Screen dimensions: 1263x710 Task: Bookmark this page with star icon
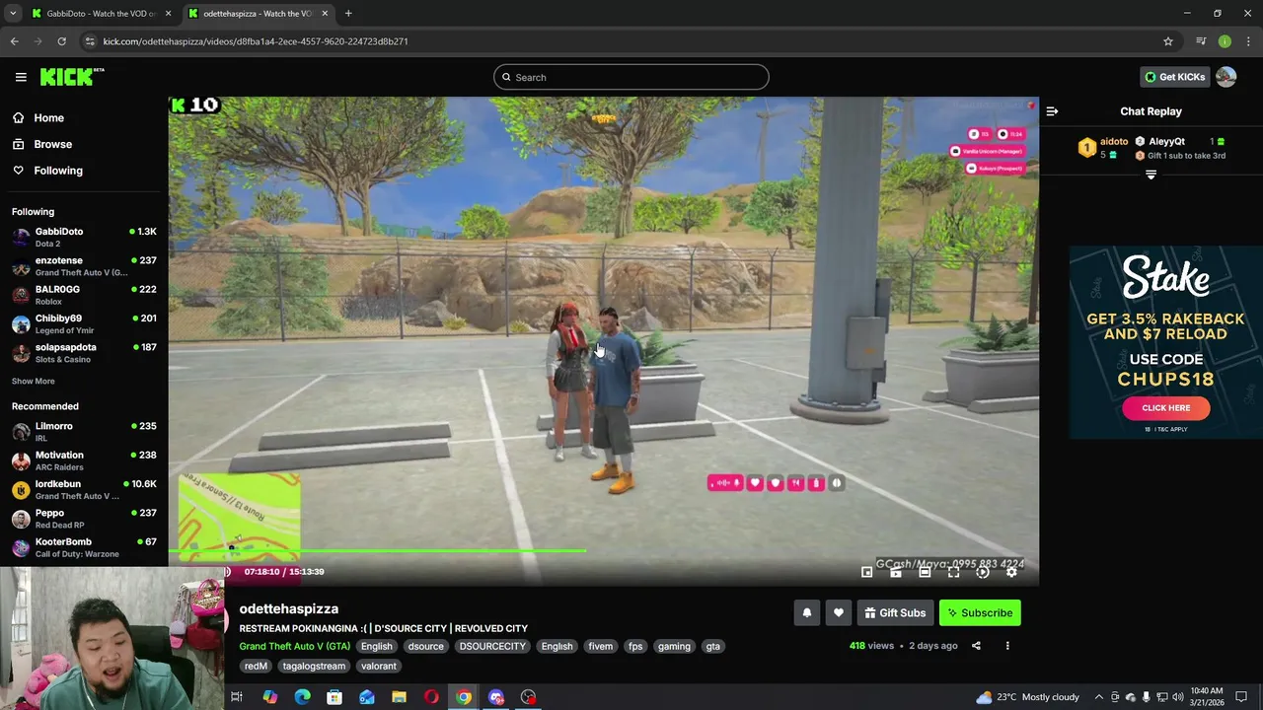(x=1168, y=41)
